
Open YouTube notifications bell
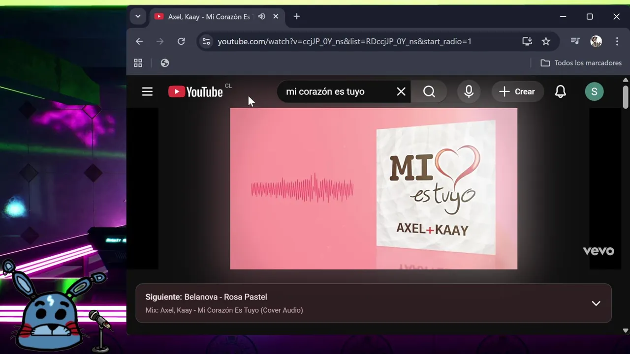click(x=560, y=91)
